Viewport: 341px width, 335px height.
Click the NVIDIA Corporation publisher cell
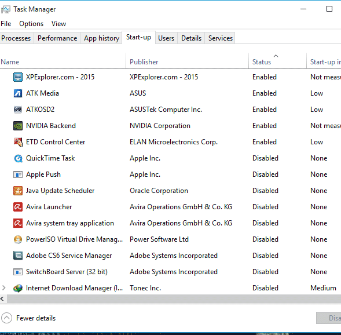click(x=160, y=126)
